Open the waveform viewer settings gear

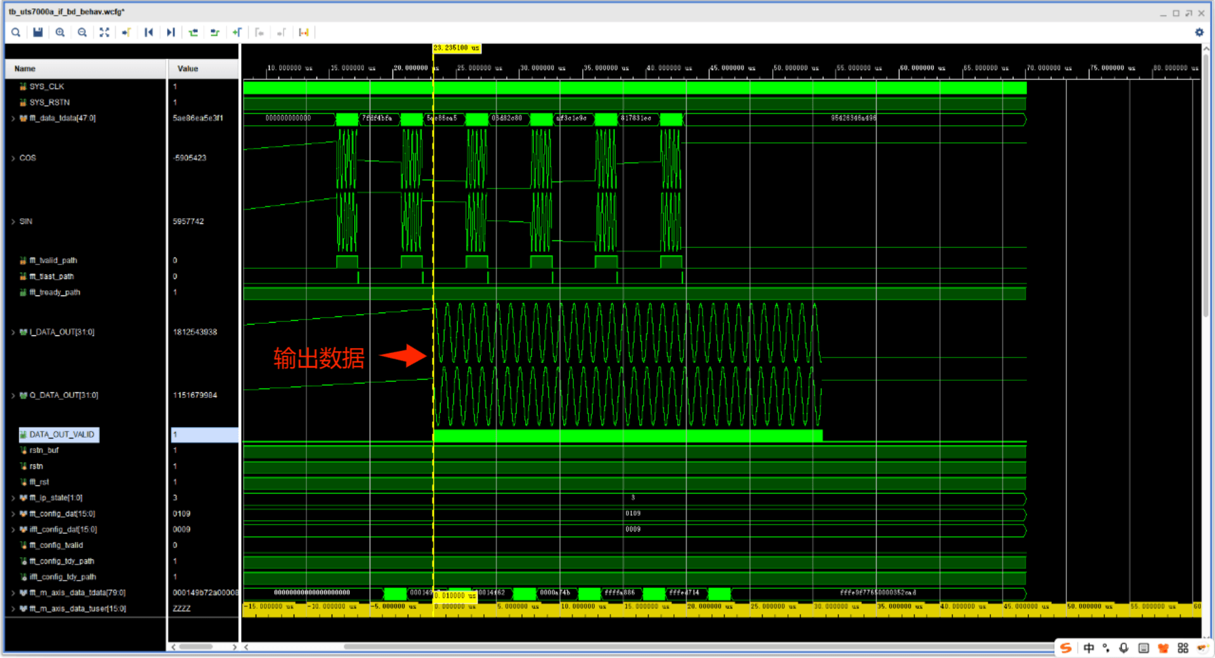pyautogui.click(x=1200, y=32)
